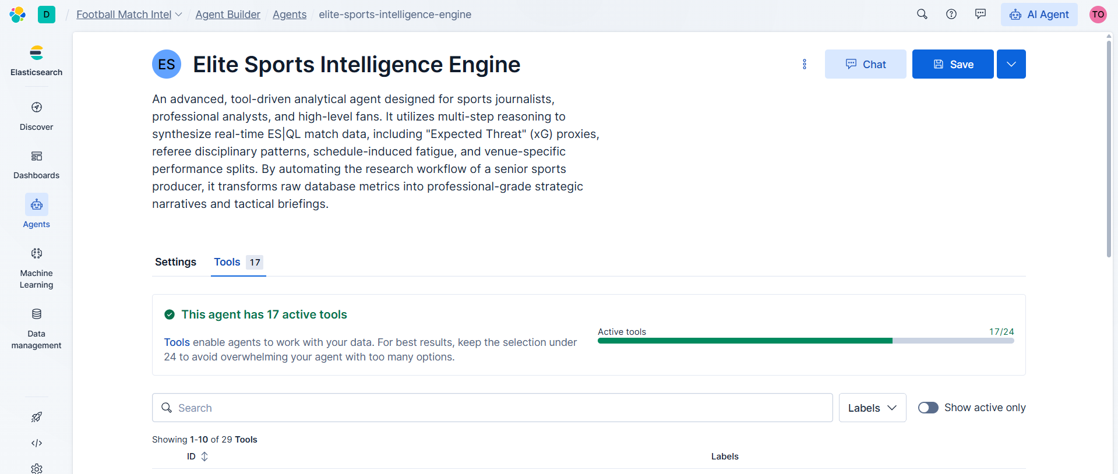Switch to the Settings tab
The image size is (1118, 474).
pos(175,262)
